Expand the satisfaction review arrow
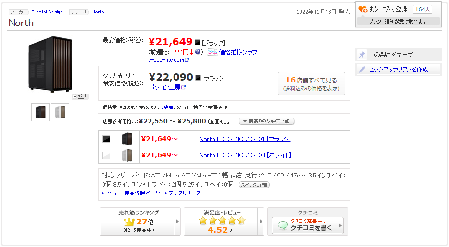 tap(261, 222)
